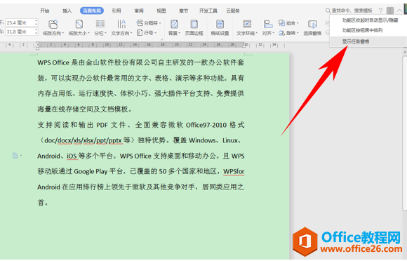Choose 功能区收起时自动显示/隐藏 menu entry
407x261 pixels.
point(368,20)
